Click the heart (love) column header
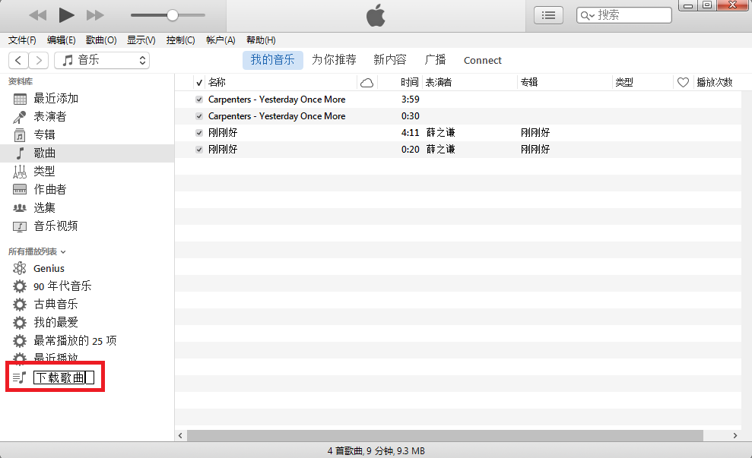This screenshot has width=752, height=458. coord(683,82)
